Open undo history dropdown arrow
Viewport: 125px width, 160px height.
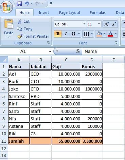32,4
